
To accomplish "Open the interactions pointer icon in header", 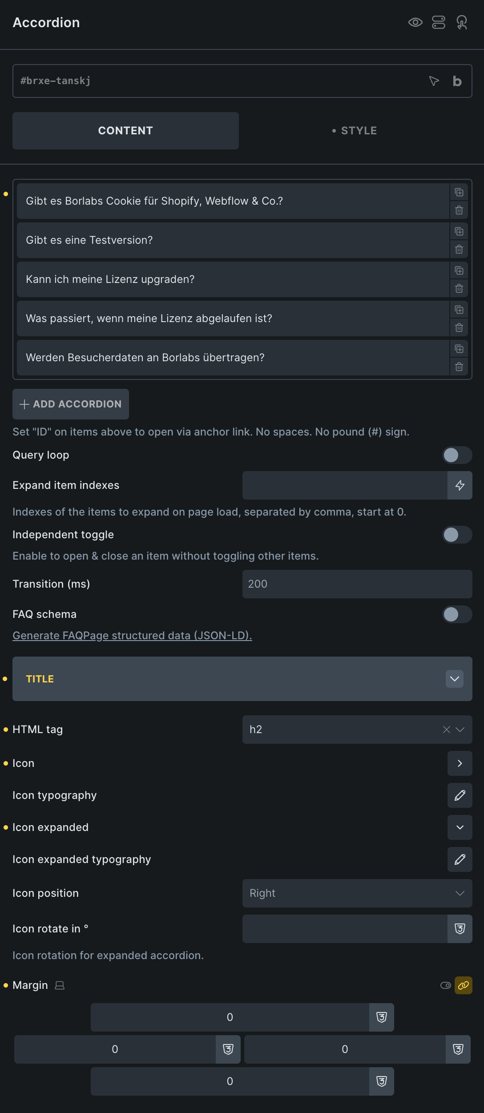I will (x=462, y=22).
